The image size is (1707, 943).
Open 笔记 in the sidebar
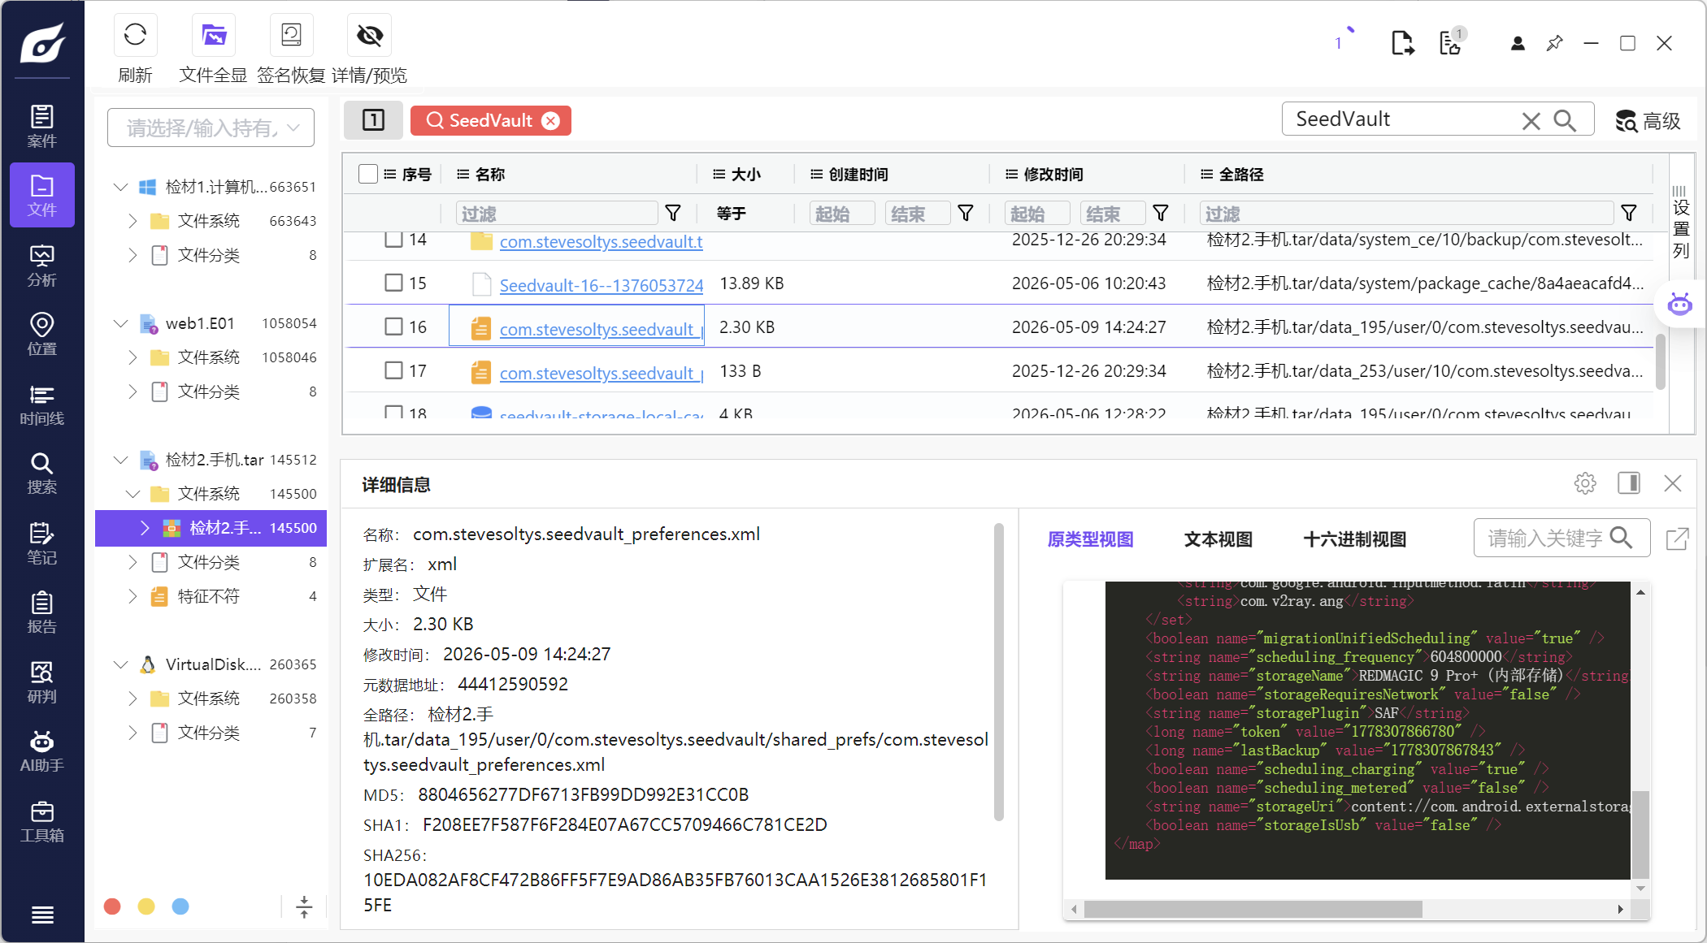(42, 543)
